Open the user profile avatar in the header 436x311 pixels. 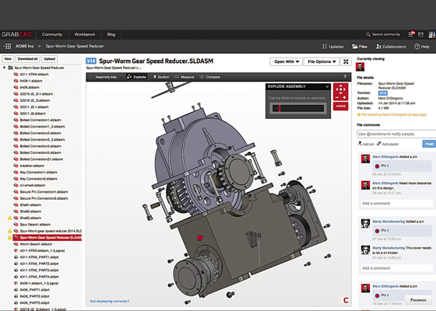(432, 34)
